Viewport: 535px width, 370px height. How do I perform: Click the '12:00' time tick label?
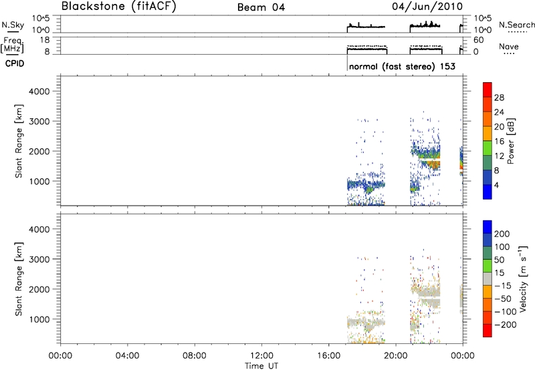(x=261, y=356)
